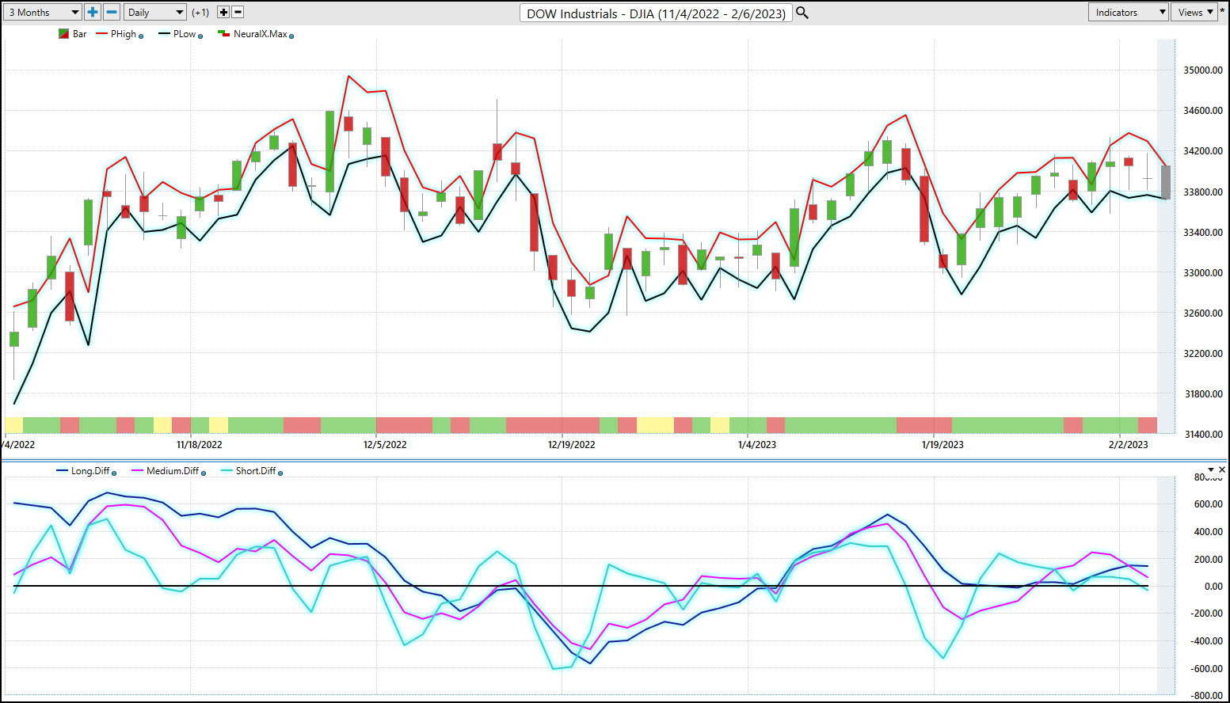1230x703 pixels.
Task: Open the lower panel options arrow
Action: tap(1210, 470)
